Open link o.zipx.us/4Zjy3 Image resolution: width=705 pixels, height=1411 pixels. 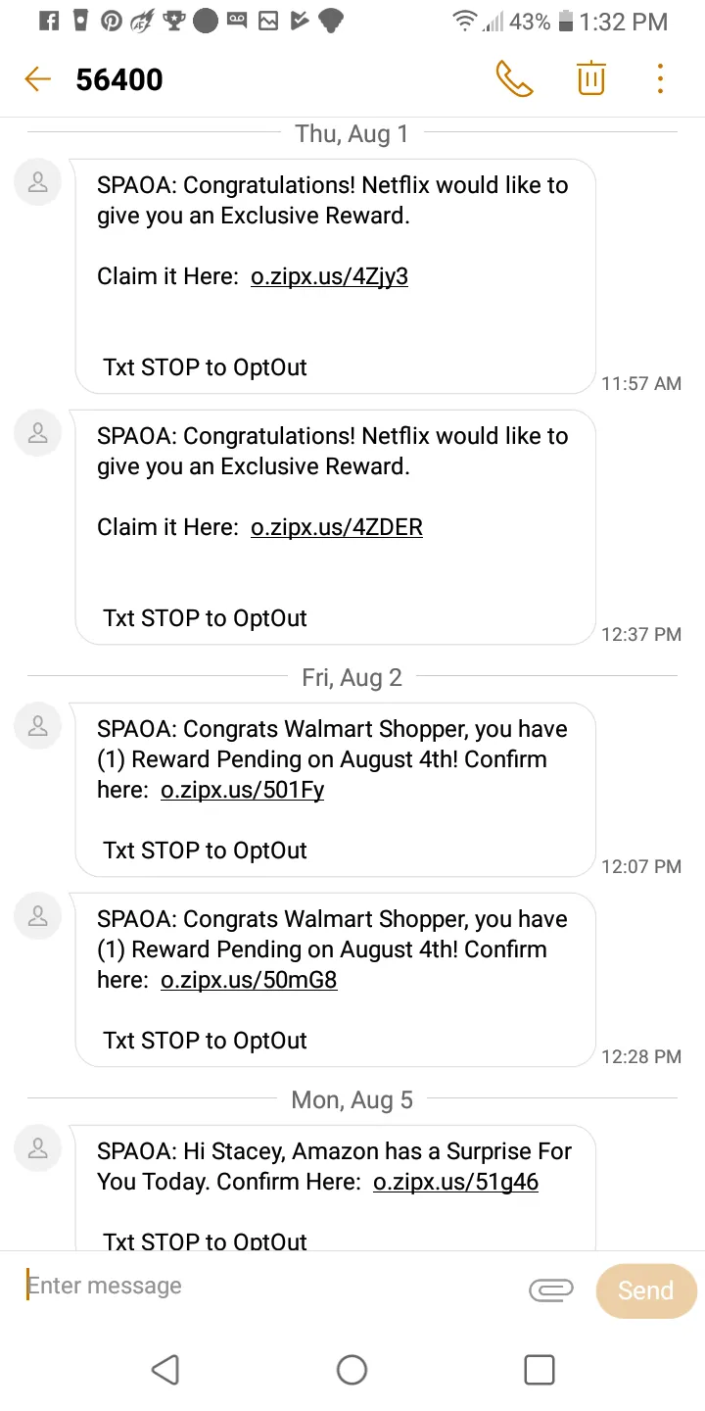pyautogui.click(x=329, y=276)
